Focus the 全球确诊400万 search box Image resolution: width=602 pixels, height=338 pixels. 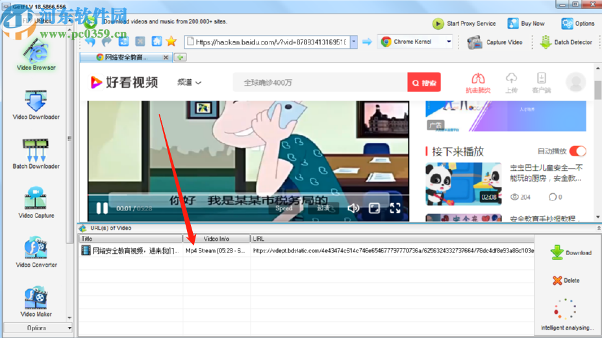(x=320, y=82)
